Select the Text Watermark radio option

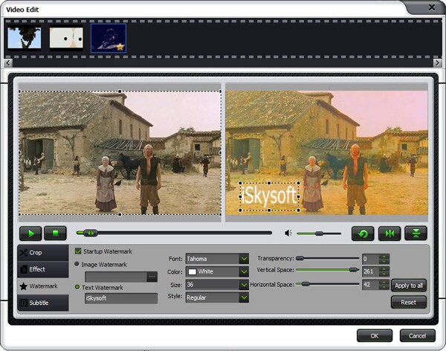point(77,287)
